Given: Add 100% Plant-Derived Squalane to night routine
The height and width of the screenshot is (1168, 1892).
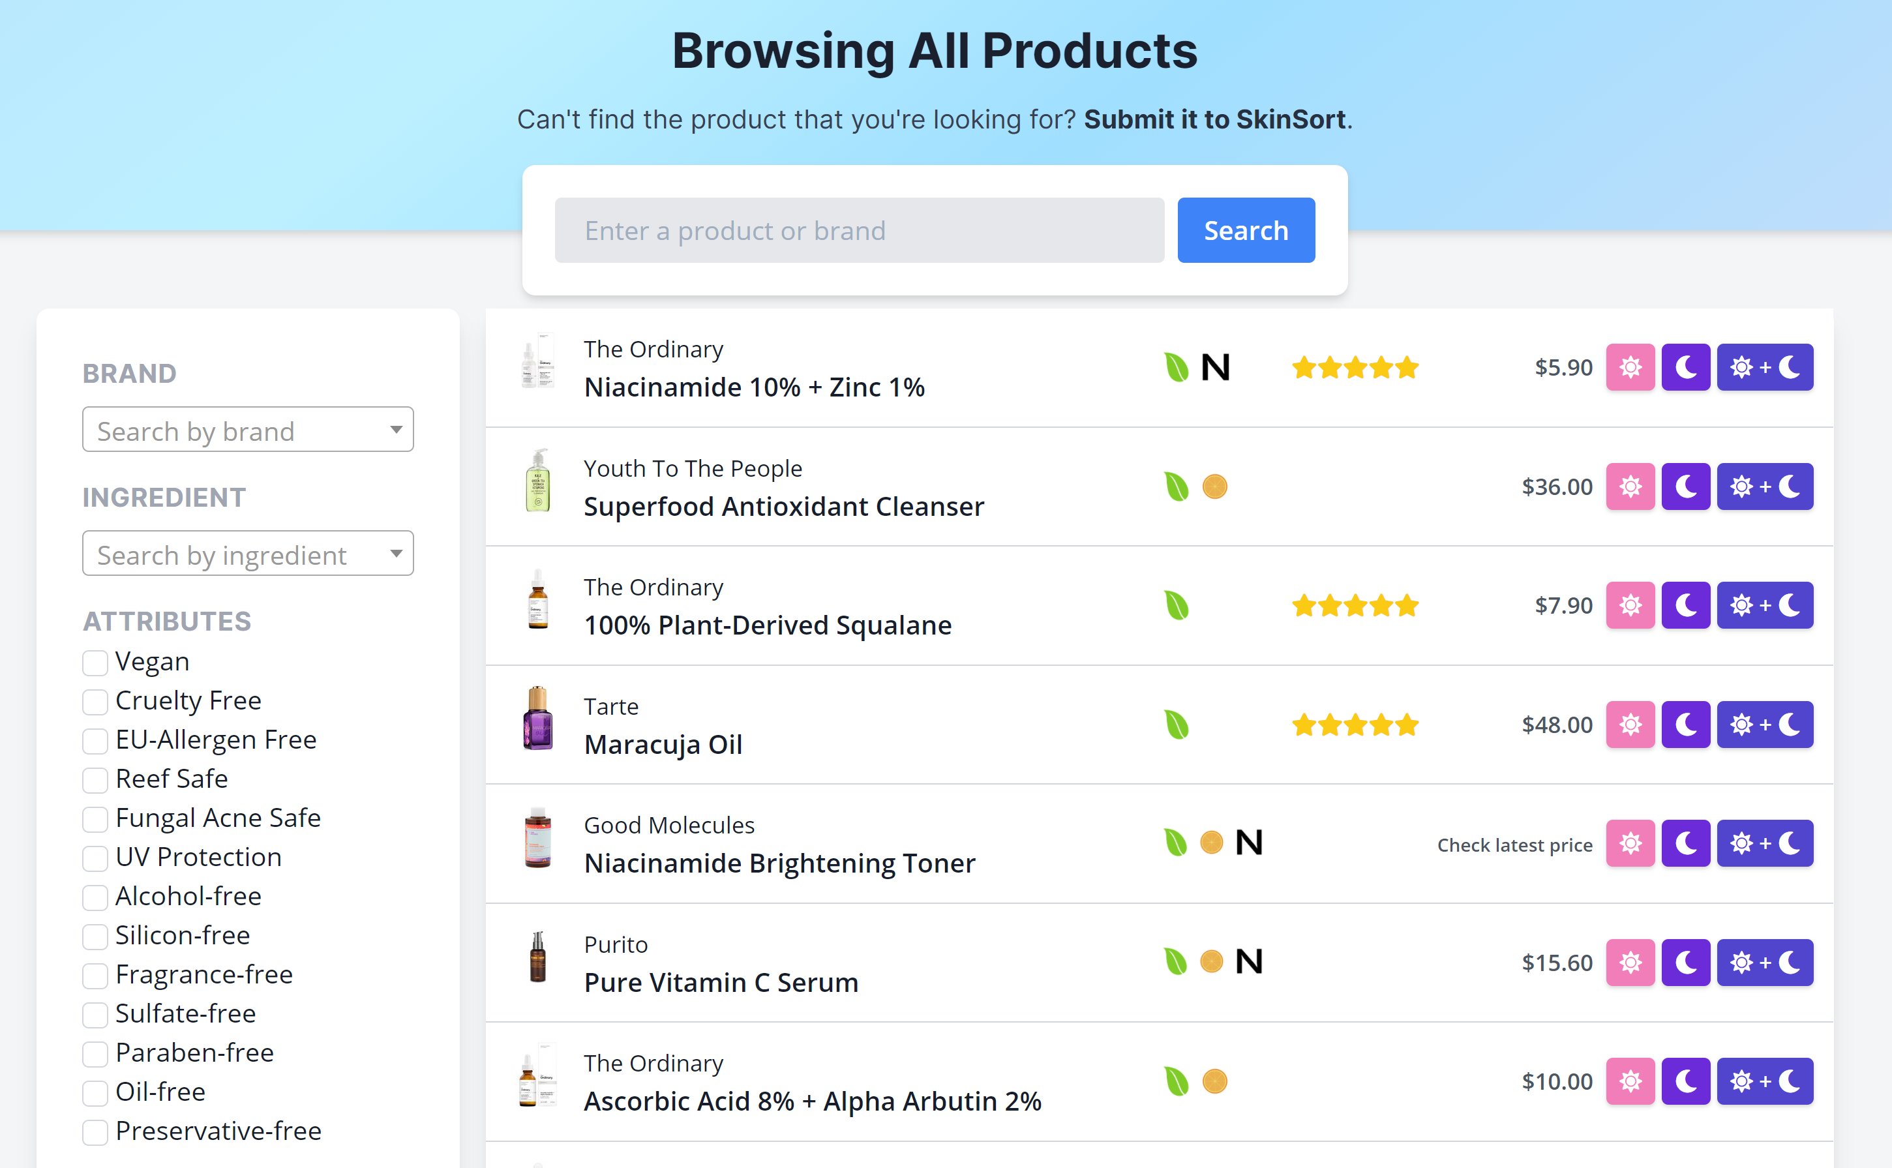Looking at the screenshot, I should (1686, 606).
